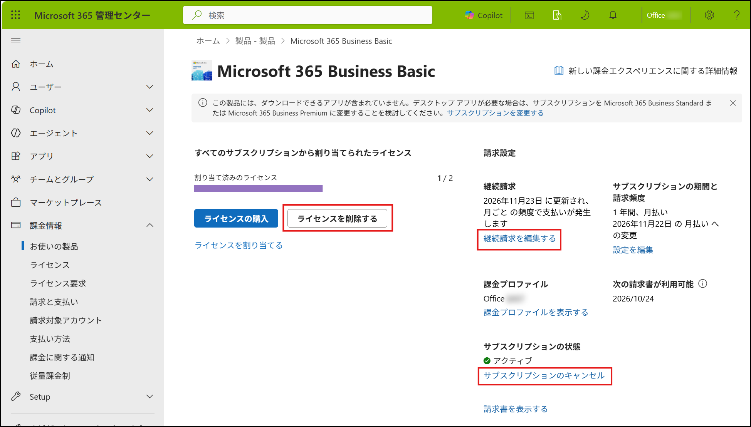Open the help question mark icon
Viewport: 751px width, 427px height.
(737, 15)
